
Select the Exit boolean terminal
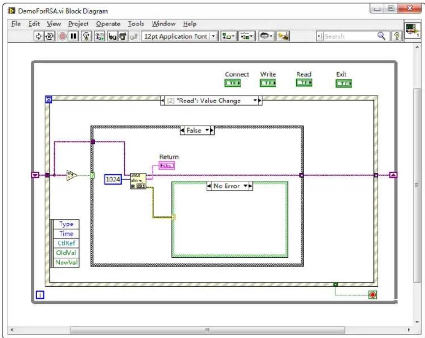343,83
